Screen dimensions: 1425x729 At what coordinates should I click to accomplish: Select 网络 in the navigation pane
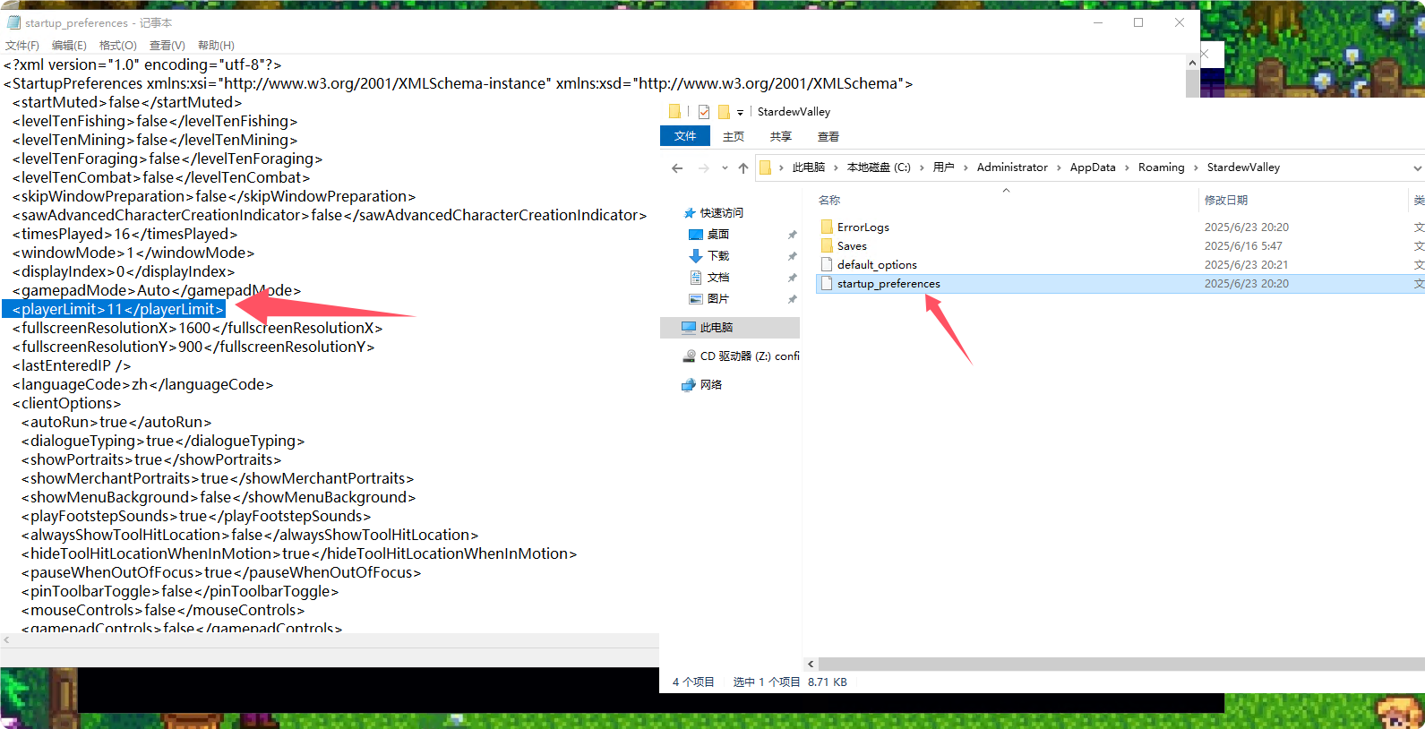[710, 385]
